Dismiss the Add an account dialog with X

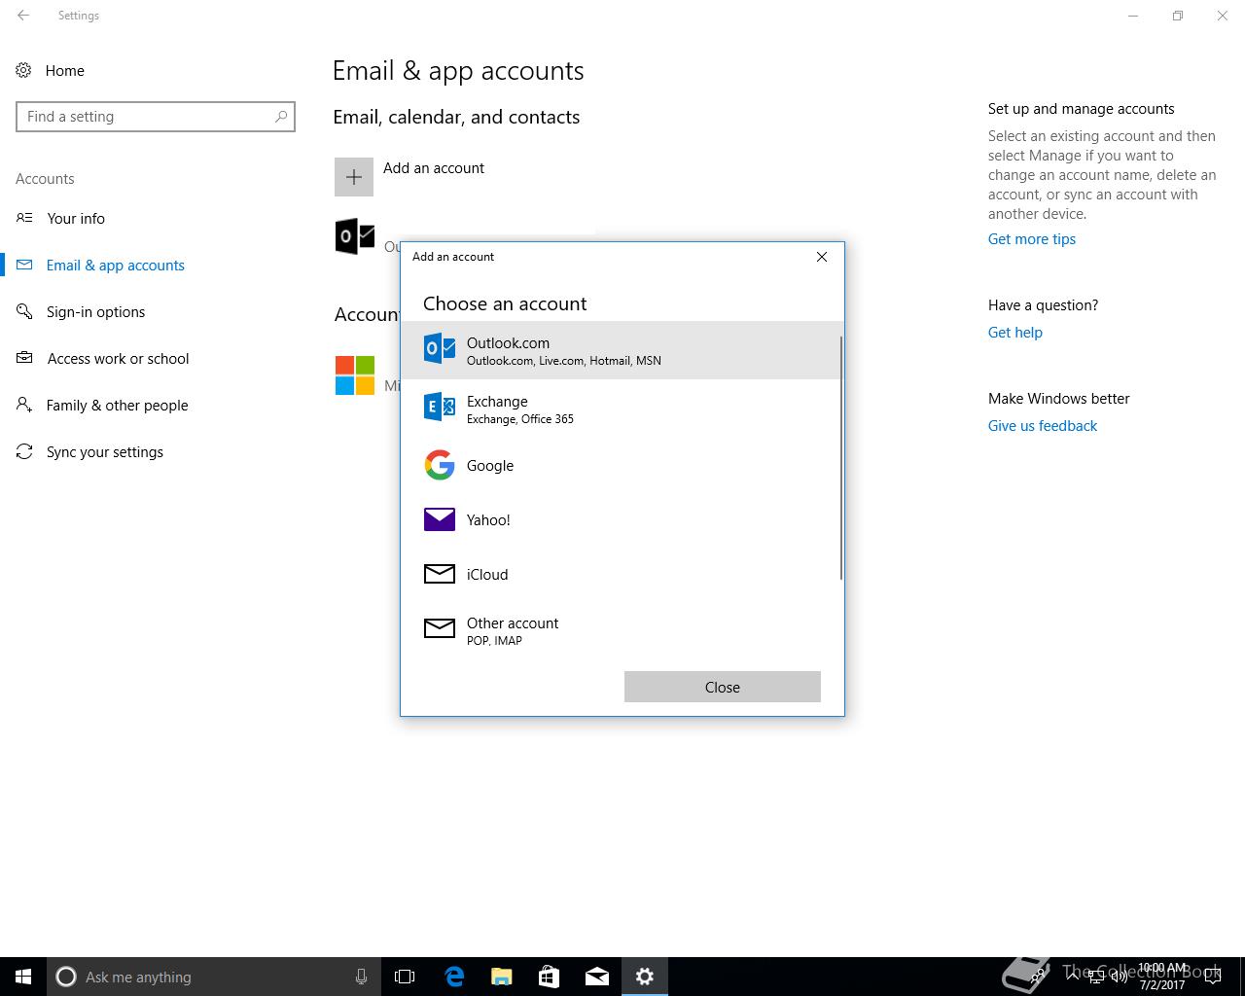click(822, 257)
